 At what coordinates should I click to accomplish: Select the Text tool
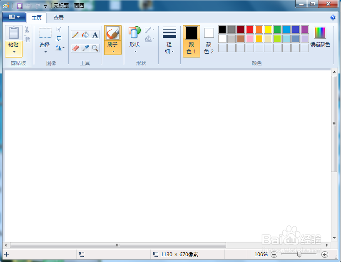click(x=95, y=35)
